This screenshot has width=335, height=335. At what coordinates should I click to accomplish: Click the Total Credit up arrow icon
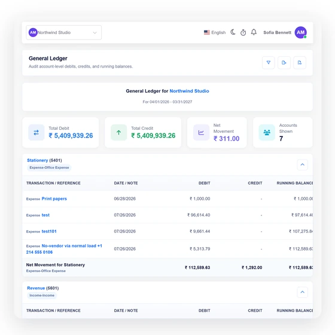[119, 132]
